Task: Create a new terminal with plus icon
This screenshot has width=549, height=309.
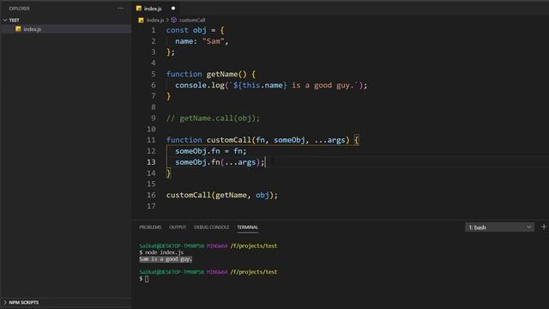Action: pos(544,227)
